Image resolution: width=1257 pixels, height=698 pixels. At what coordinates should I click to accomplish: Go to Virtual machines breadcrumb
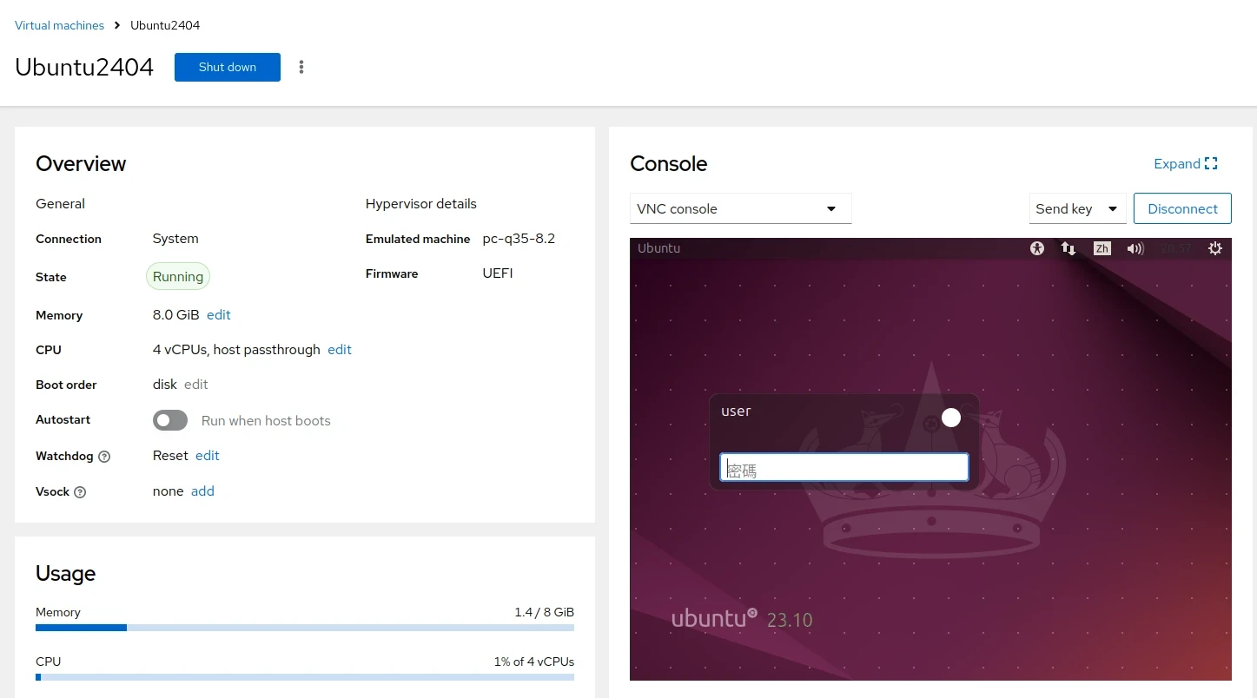(x=59, y=25)
